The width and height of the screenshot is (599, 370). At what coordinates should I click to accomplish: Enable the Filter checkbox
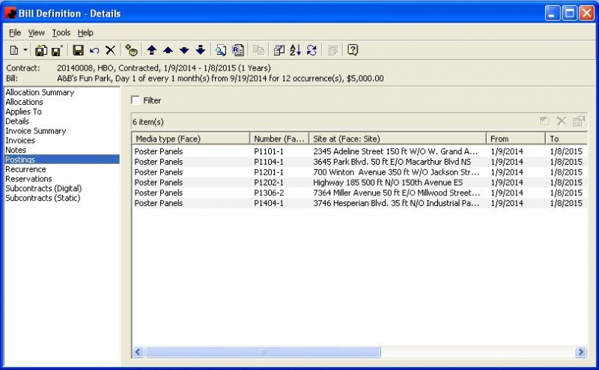[136, 100]
